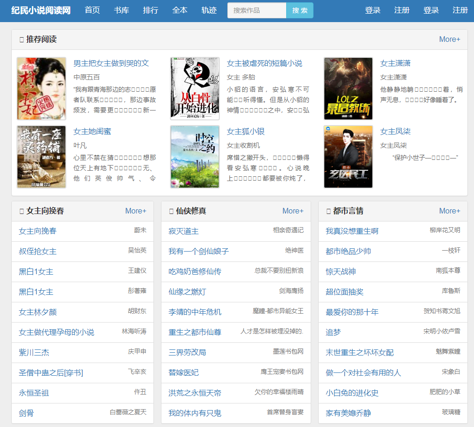Viewport: 474px width, 427px height.
Task: Click More+ in 女主向挽春 section
Action: 136,211
